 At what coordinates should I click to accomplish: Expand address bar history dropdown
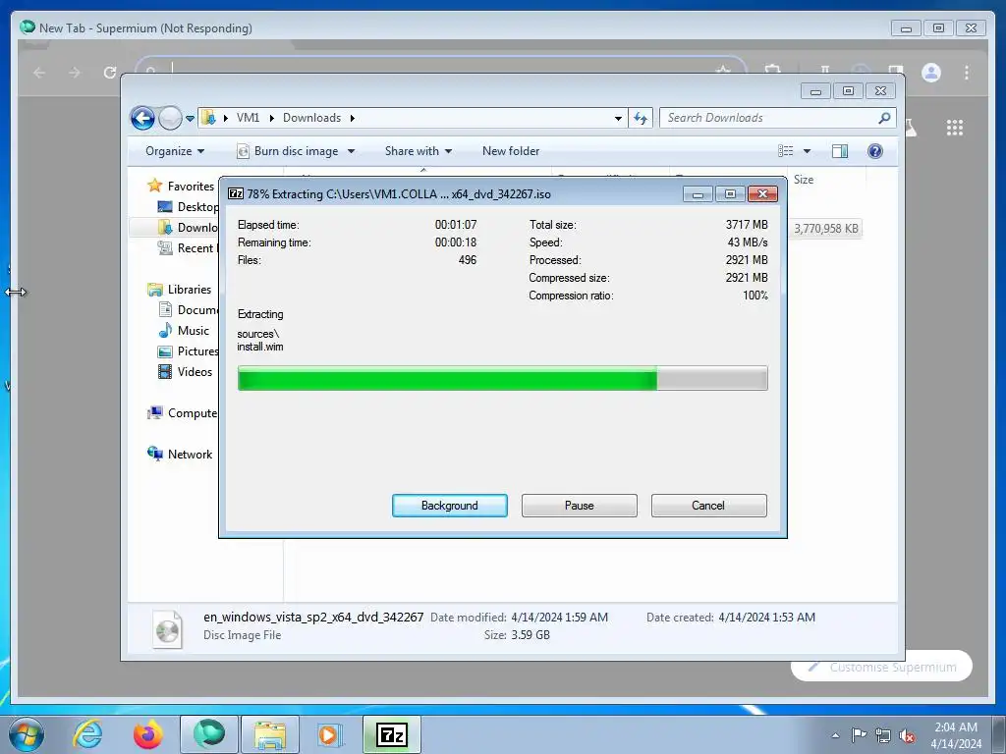618,119
